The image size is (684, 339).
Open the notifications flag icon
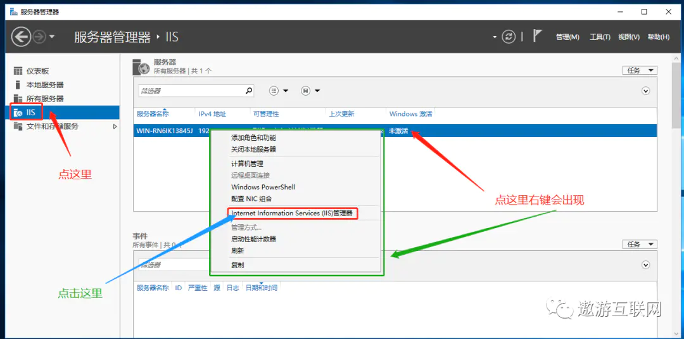coord(537,37)
